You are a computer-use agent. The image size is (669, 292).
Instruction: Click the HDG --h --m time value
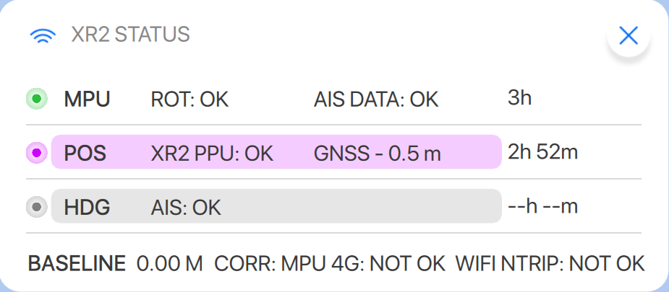(x=542, y=207)
